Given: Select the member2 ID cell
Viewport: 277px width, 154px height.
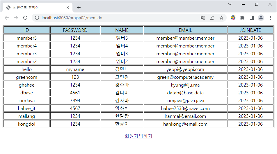Looking at the screenshot, I should tap(26, 61).
